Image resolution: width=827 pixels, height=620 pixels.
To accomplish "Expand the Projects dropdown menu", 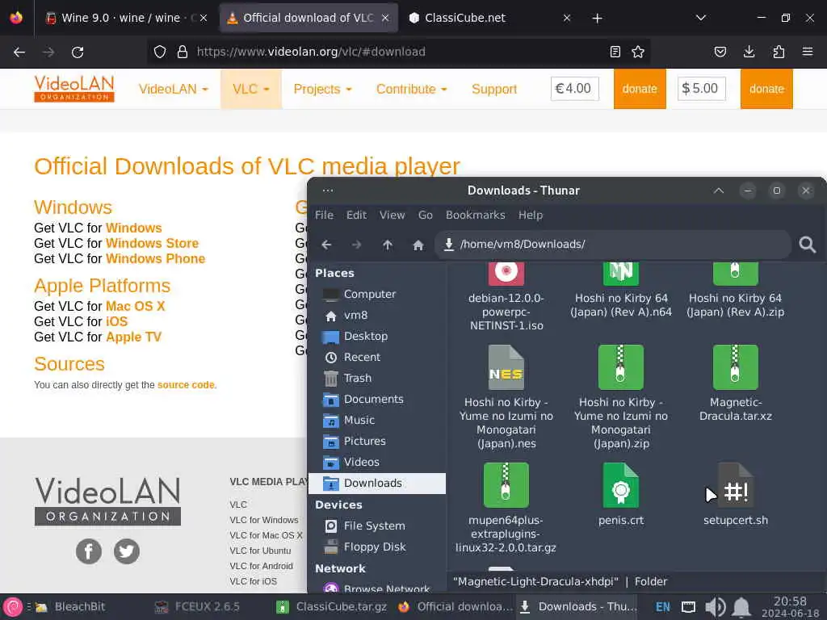I will point(323,89).
